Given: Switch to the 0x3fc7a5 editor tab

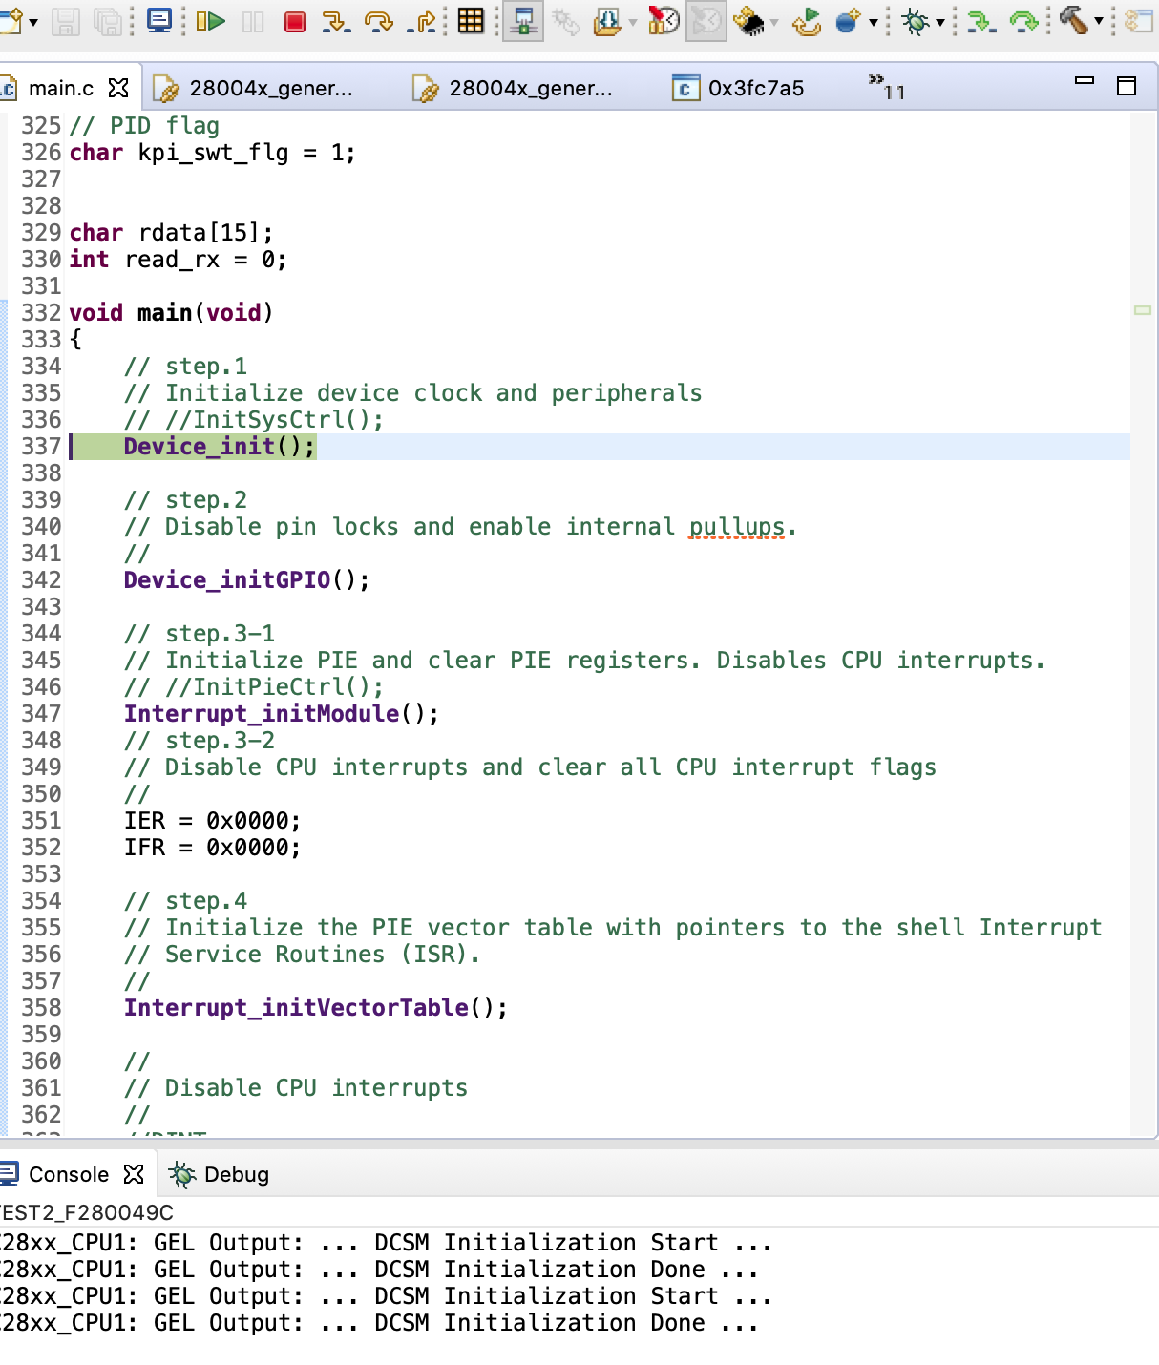Looking at the screenshot, I should (x=738, y=88).
